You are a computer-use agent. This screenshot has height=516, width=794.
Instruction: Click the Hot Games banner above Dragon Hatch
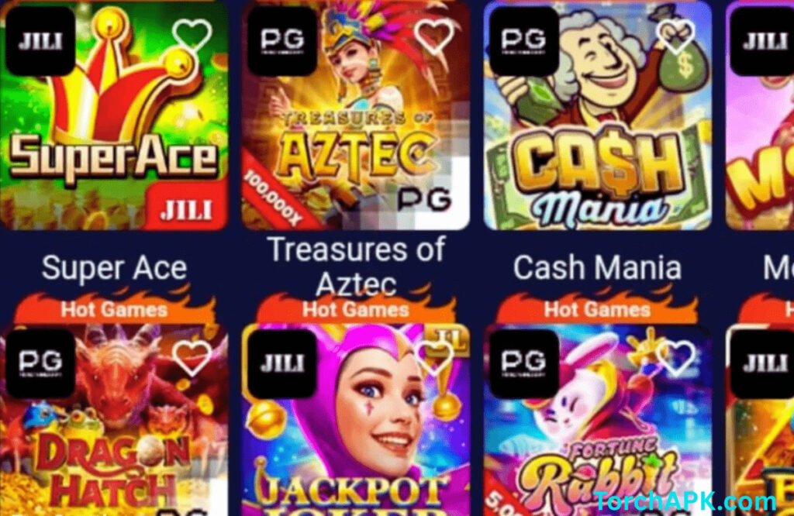[115, 308]
